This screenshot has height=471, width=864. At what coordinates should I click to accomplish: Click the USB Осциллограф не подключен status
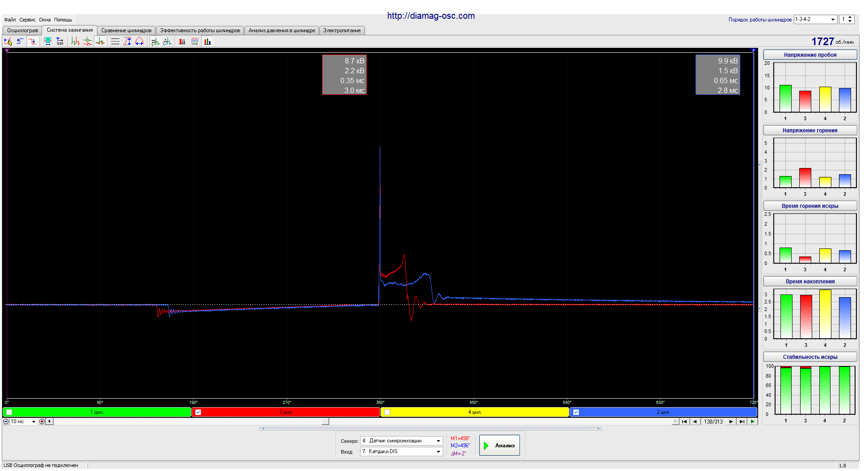pyautogui.click(x=41, y=465)
